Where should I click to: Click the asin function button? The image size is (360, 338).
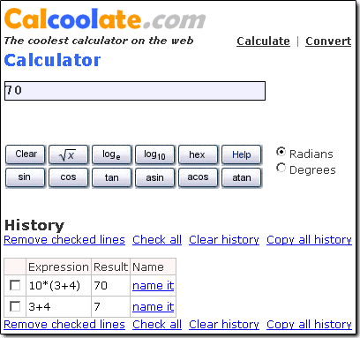(154, 177)
